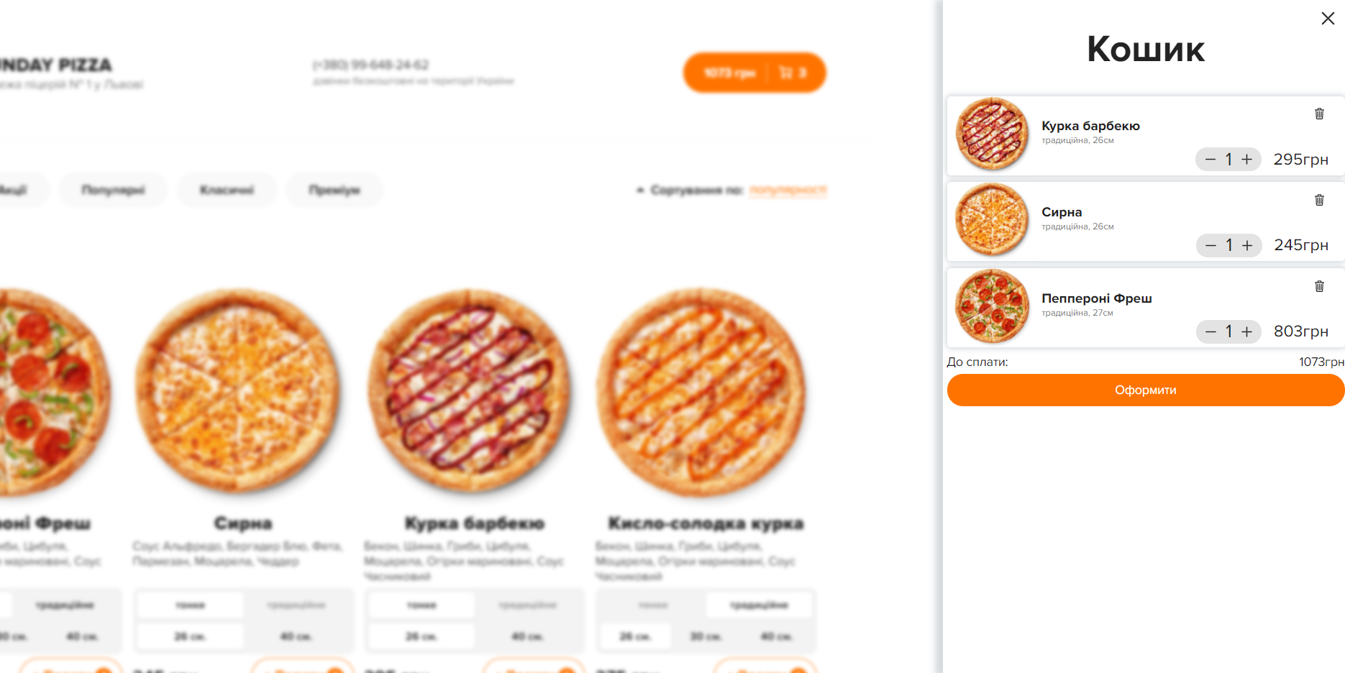Screen dimensions: 1345x673
Task: Delete Курка барбекю from the cart
Action: [x=1319, y=114]
